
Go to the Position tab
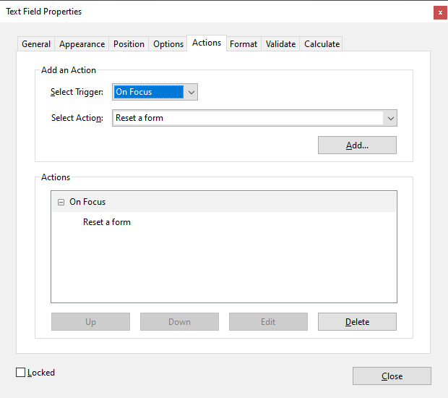pyautogui.click(x=129, y=44)
